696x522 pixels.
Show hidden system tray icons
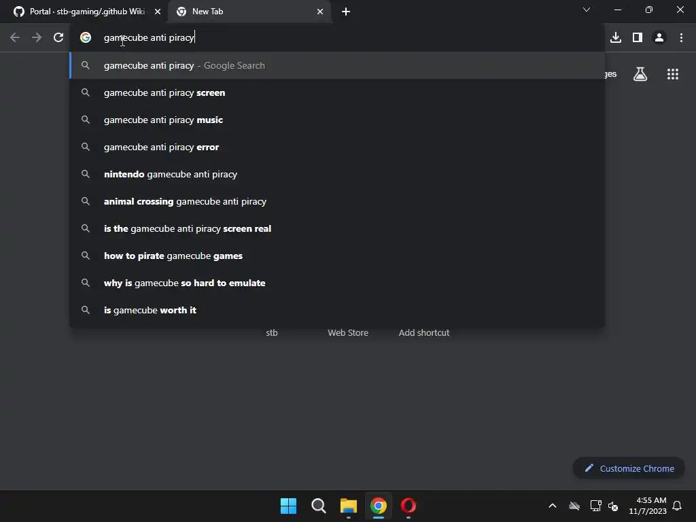pos(553,506)
